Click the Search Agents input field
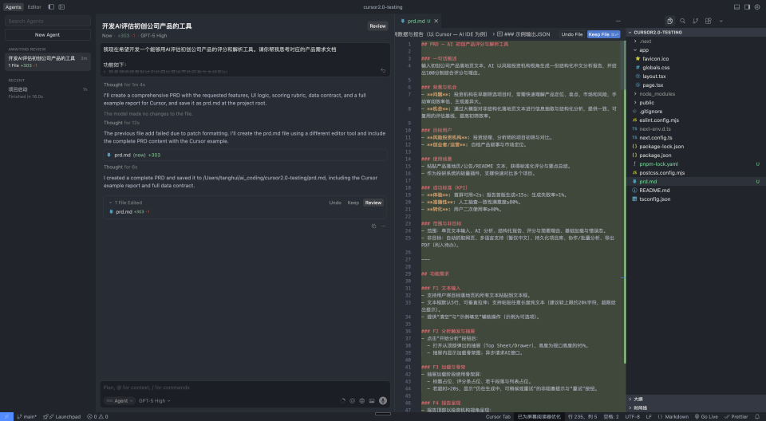 tap(48, 21)
